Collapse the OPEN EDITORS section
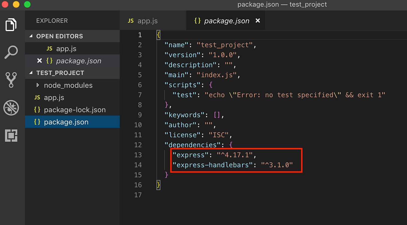This screenshot has width=407, height=225. [x=72, y=36]
